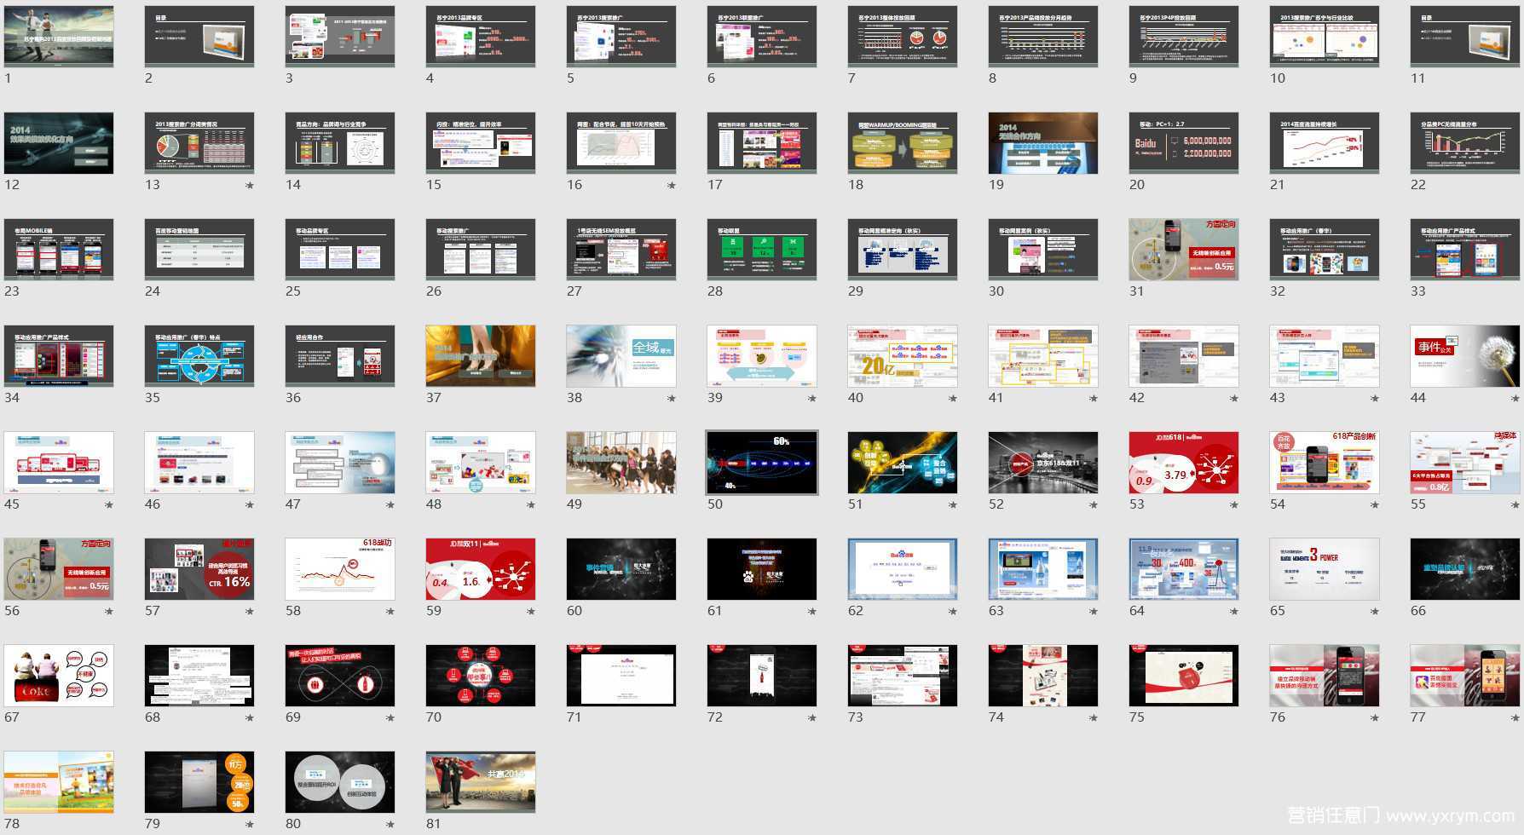The height and width of the screenshot is (835, 1524).
Task: Select slide 78 colorful orange thumbnail
Action: [59, 782]
